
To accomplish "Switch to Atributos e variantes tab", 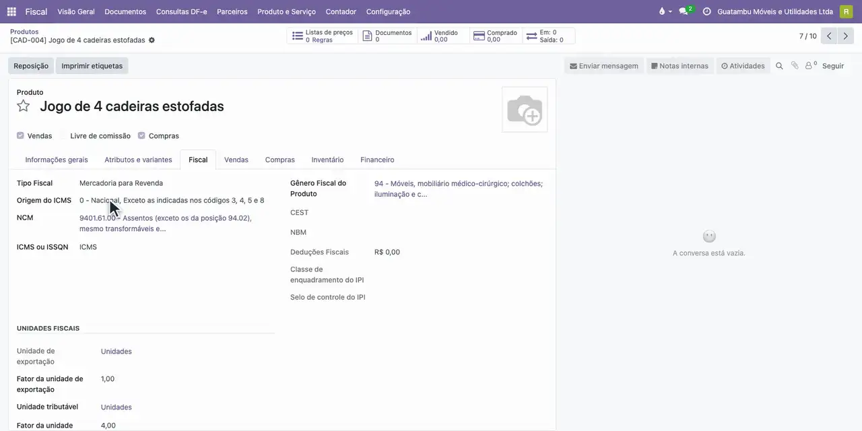I will [138, 160].
